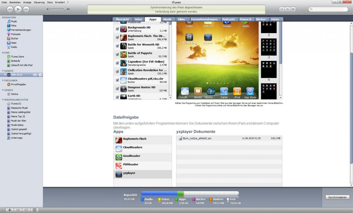Skip to previous track button
This screenshot has width=353, height=213.
pyautogui.click(x=10, y=9)
